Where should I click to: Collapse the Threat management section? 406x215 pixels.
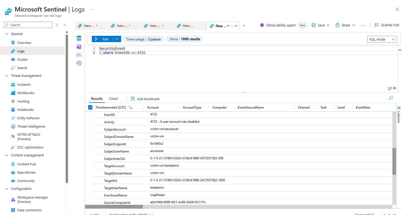tap(7, 76)
